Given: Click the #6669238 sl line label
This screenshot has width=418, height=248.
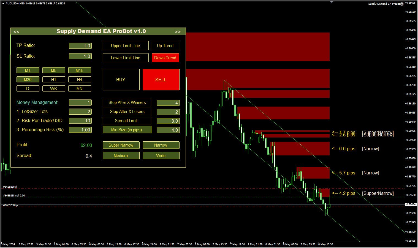Looking at the screenshot, I should [10, 187].
